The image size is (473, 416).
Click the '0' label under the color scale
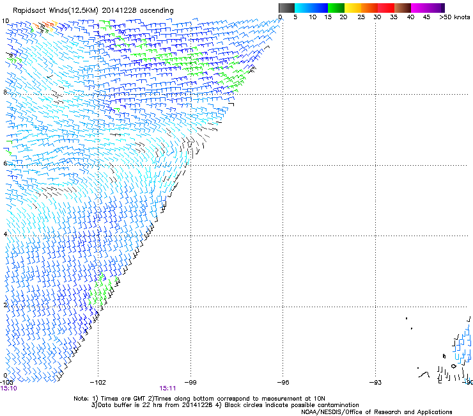pyautogui.click(x=280, y=17)
